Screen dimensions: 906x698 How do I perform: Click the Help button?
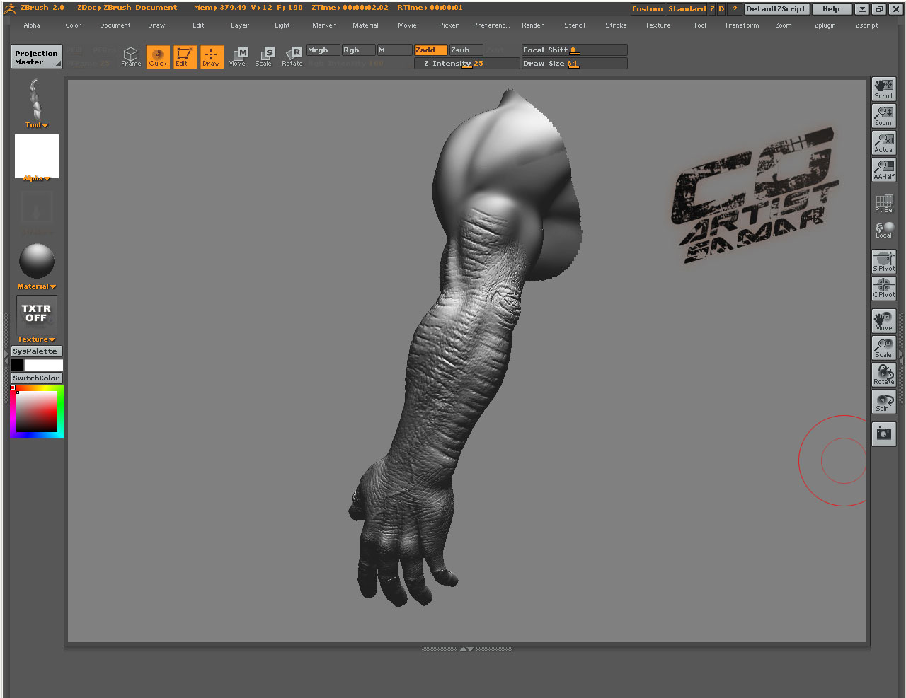[832, 8]
